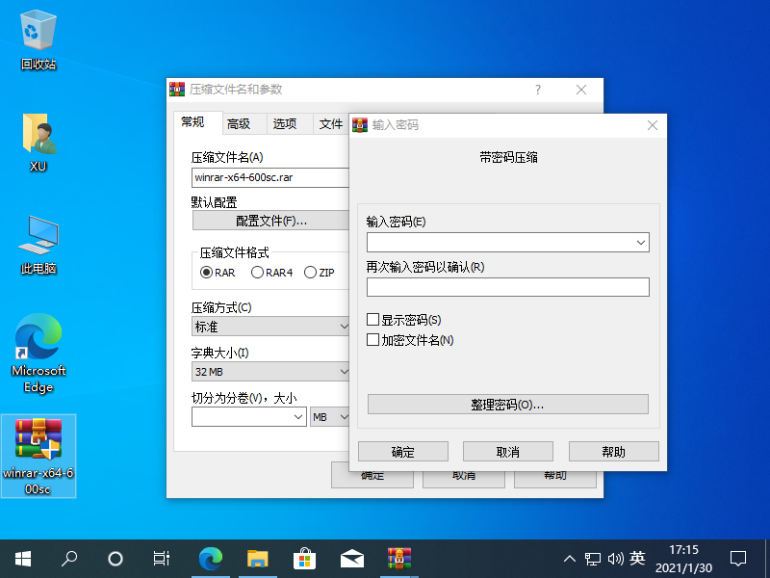Select the RAR4 archive format radio button
This screenshot has height=578, width=770.
point(257,273)
